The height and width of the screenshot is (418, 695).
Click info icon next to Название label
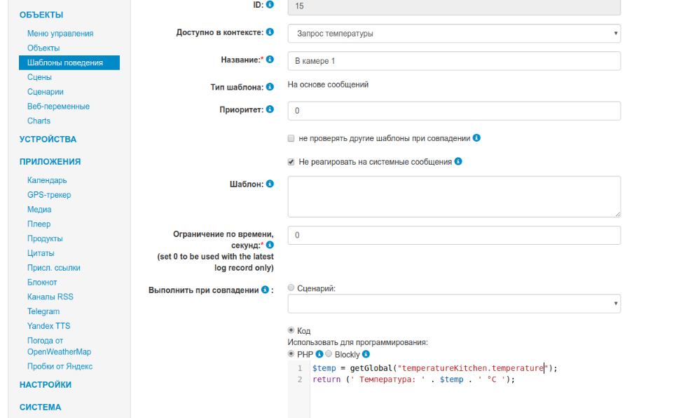point(270,60)
